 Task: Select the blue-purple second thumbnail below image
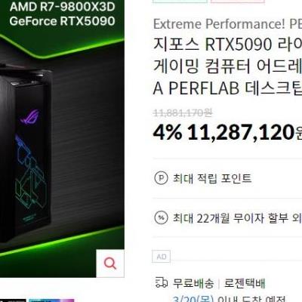[x=51, y=300]
